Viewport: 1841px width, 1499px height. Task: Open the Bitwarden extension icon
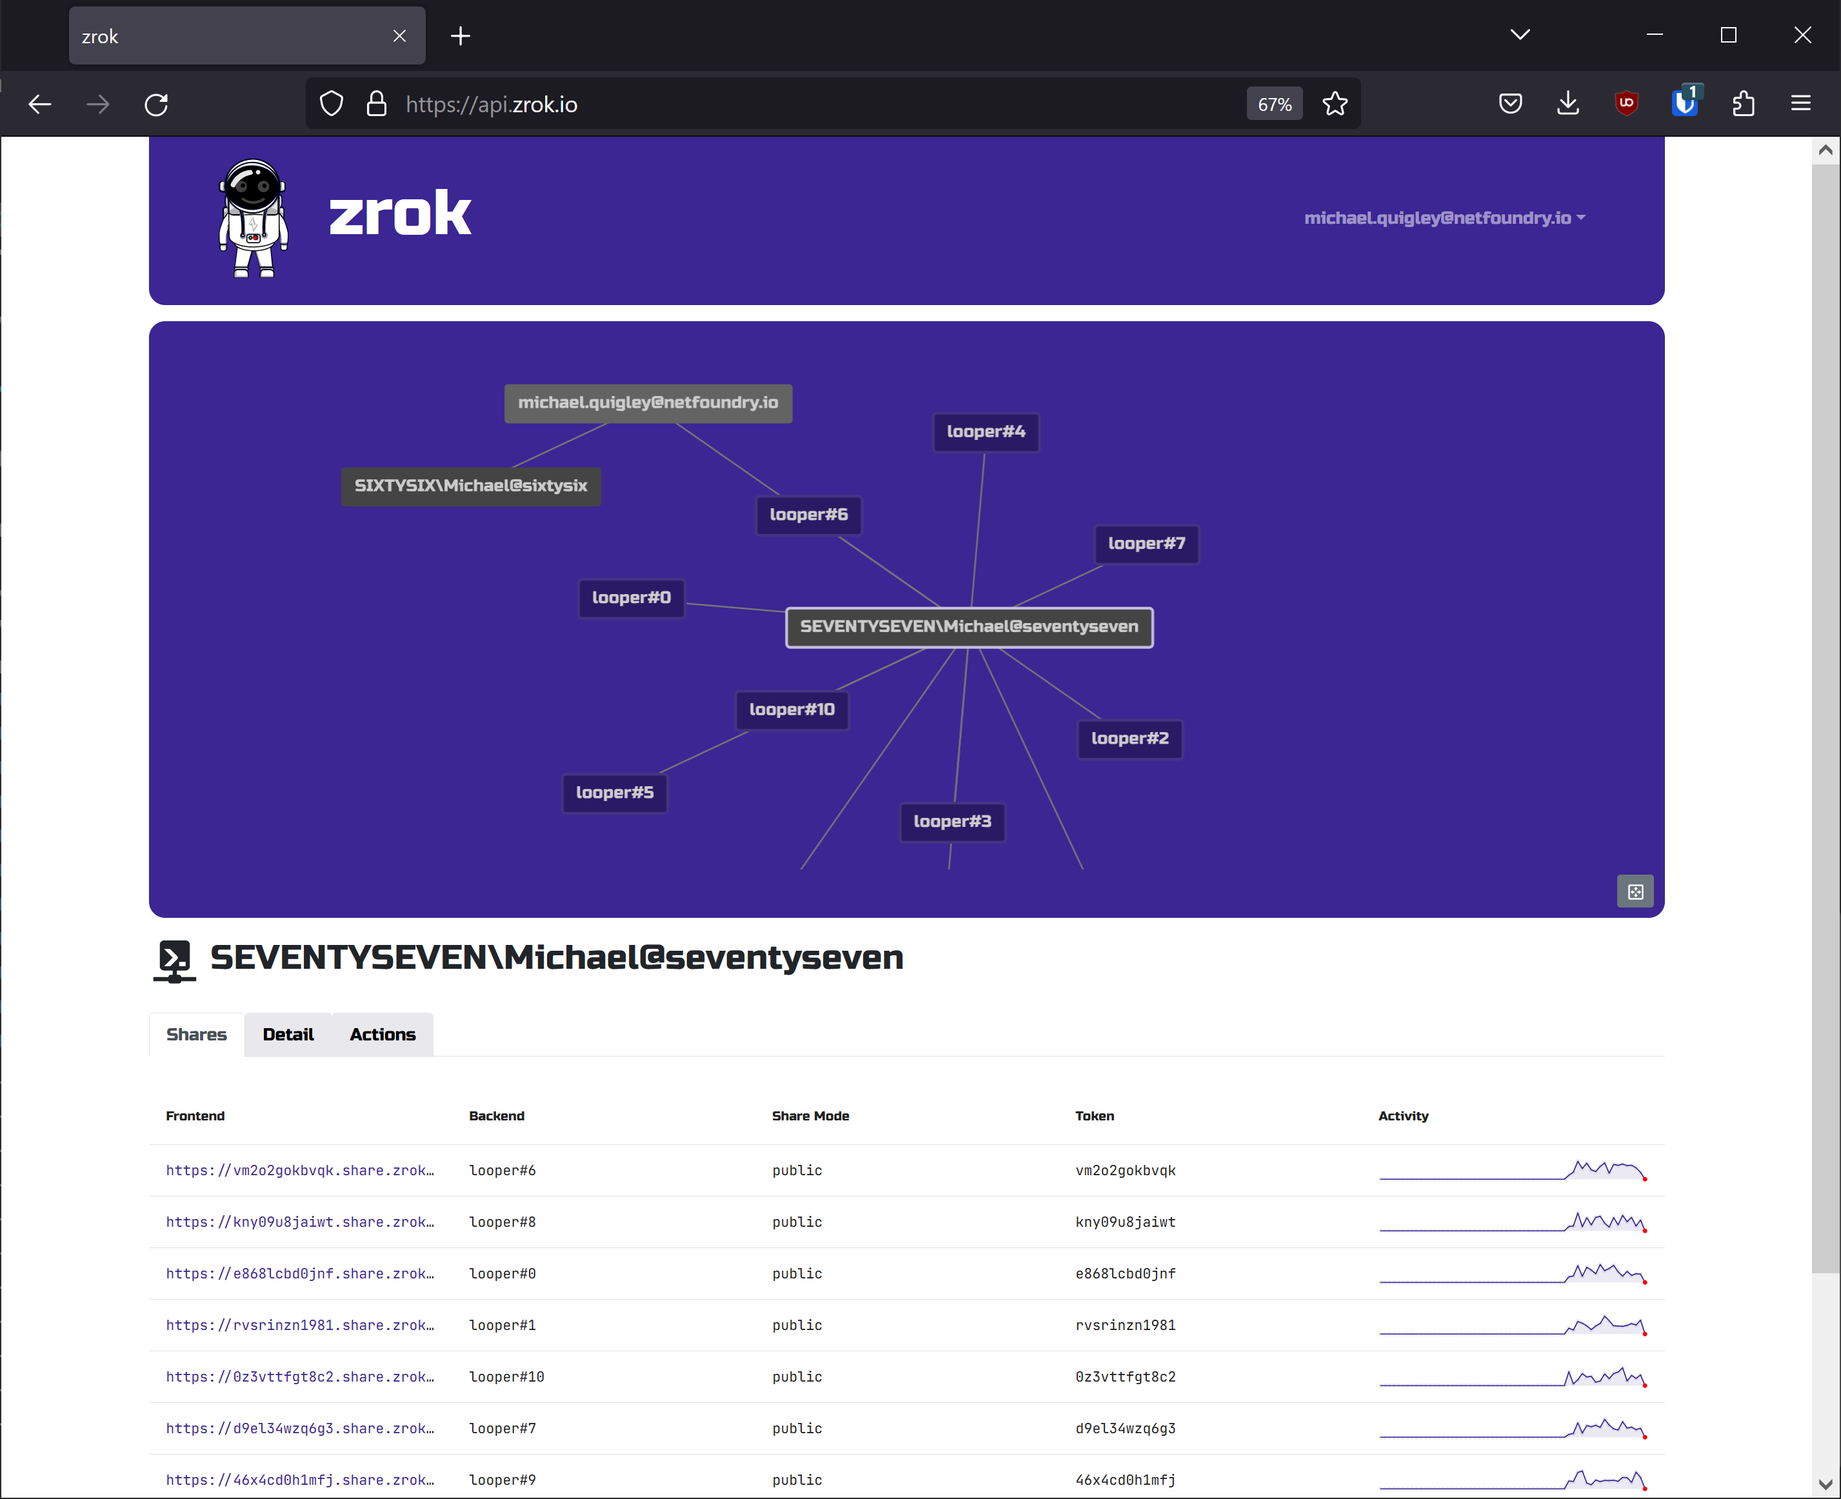click(1684, 104)
